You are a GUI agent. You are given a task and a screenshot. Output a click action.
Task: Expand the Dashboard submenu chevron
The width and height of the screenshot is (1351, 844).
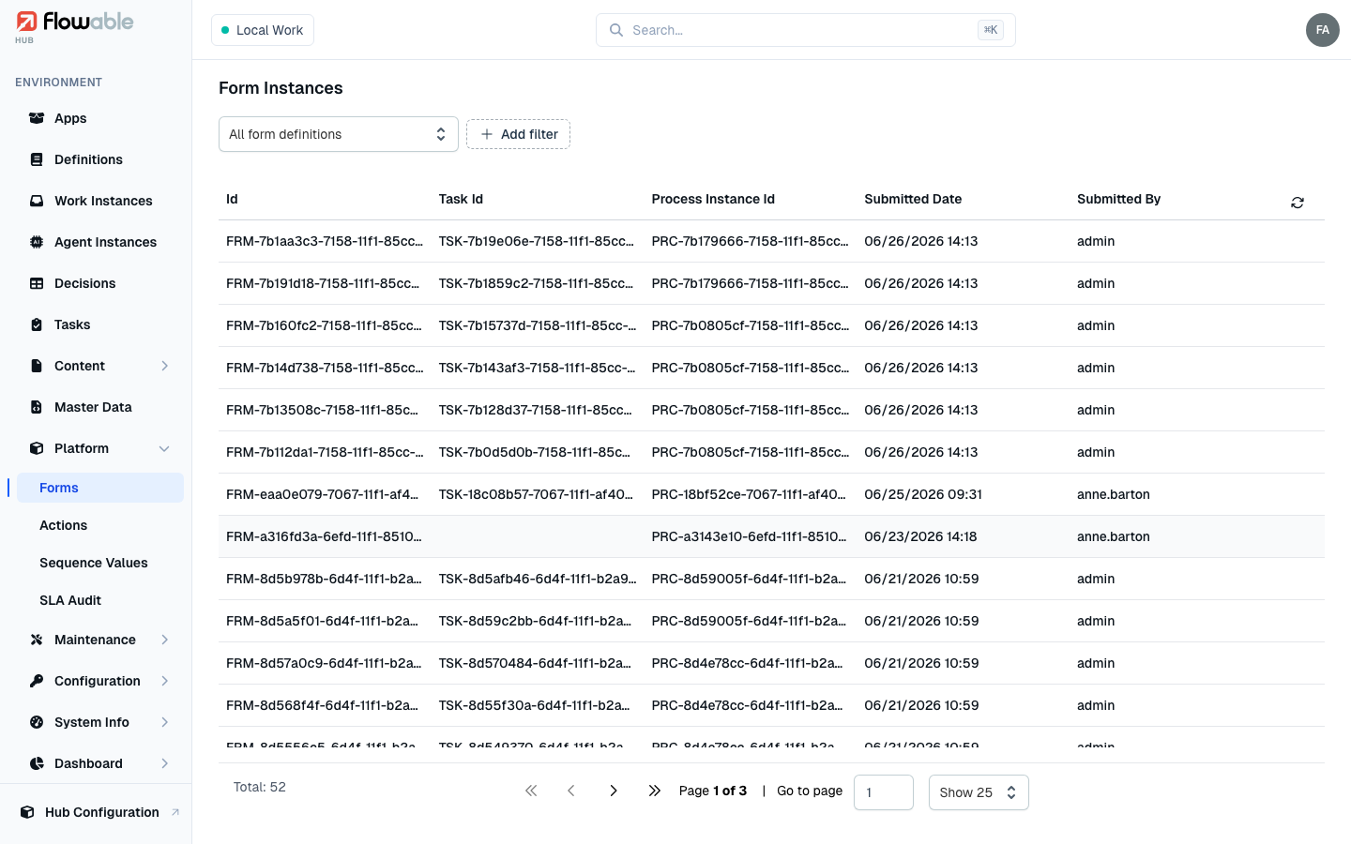(x=165, y=763)
